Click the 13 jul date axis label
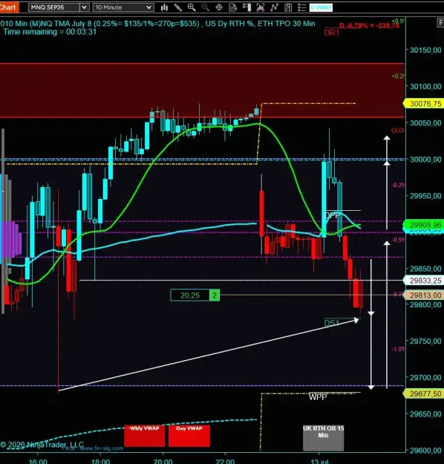 point(319,461)
